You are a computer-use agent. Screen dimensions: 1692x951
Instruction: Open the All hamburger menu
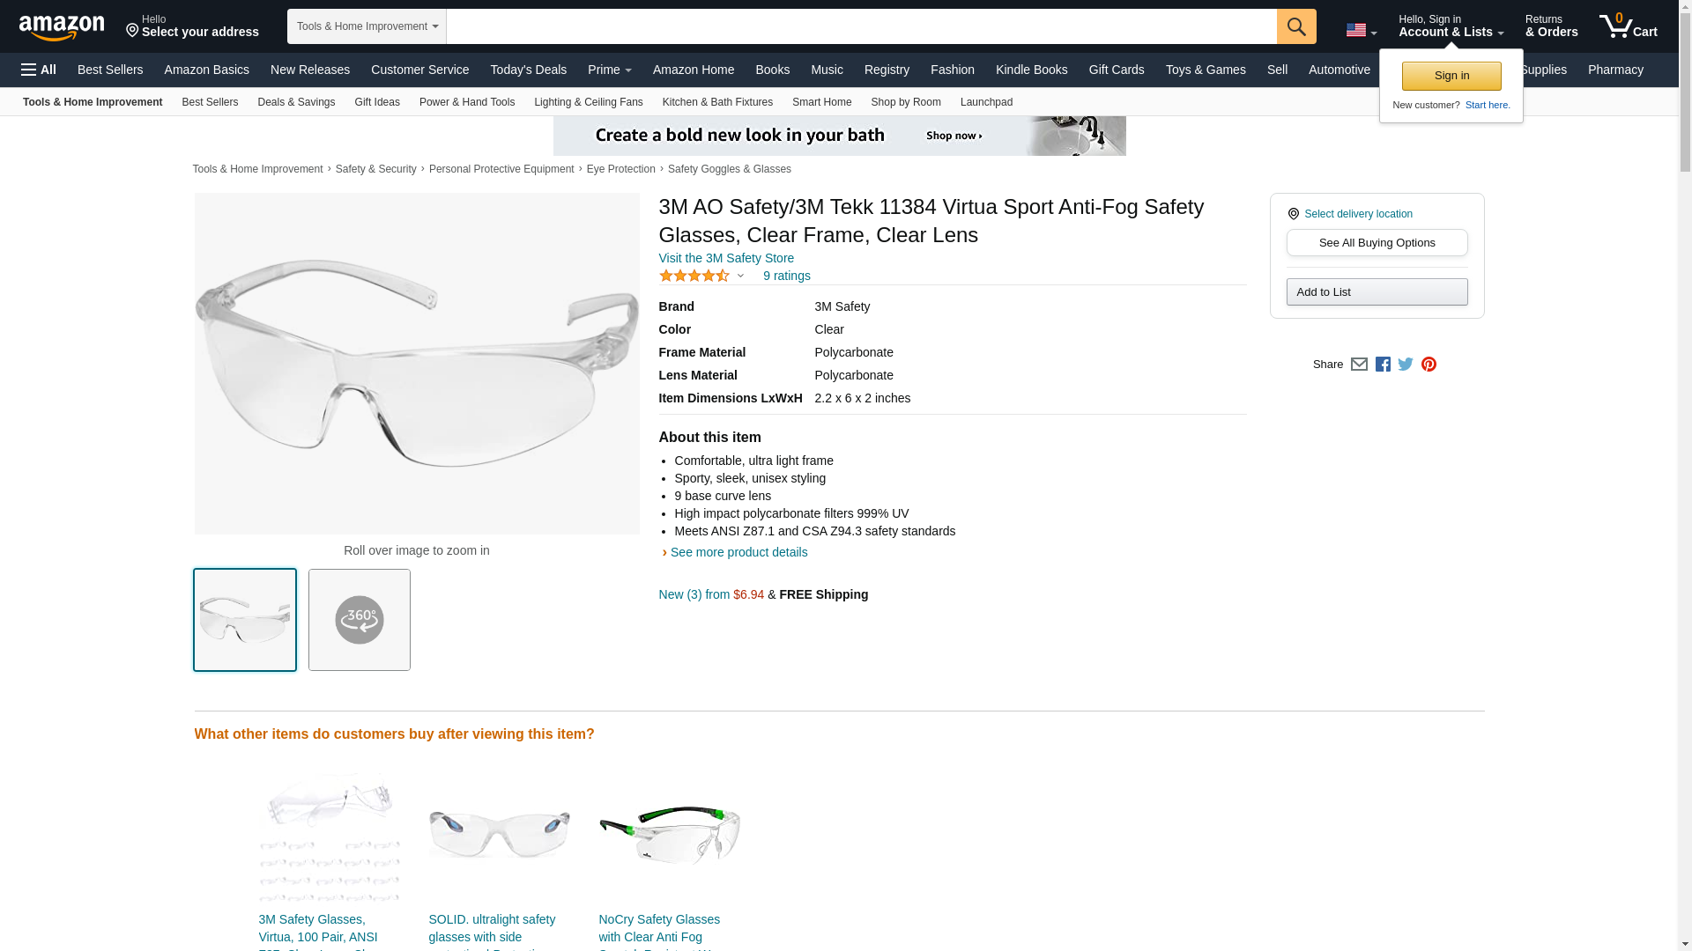[39, 70]
